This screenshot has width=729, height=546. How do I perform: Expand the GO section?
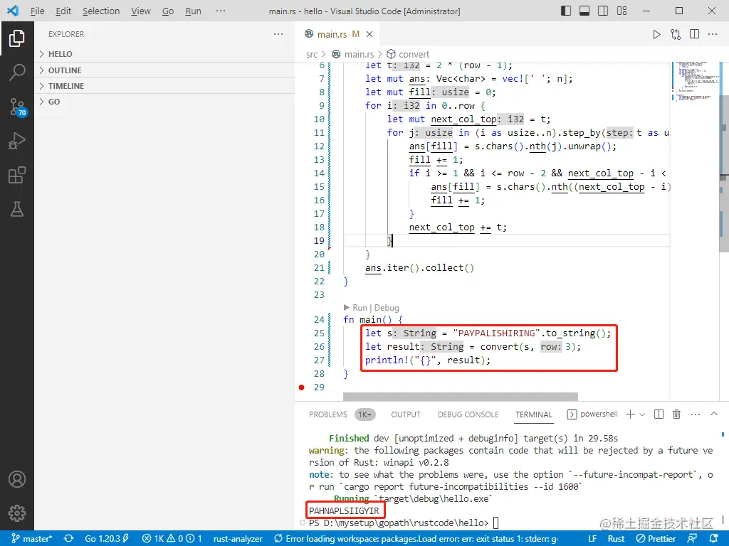pyautogui.click(x=164, y=102)
